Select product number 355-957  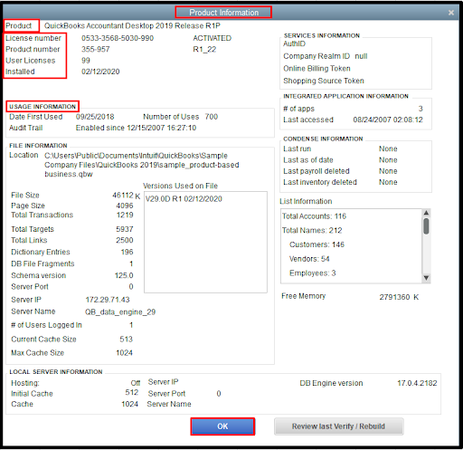click(96, 49)
